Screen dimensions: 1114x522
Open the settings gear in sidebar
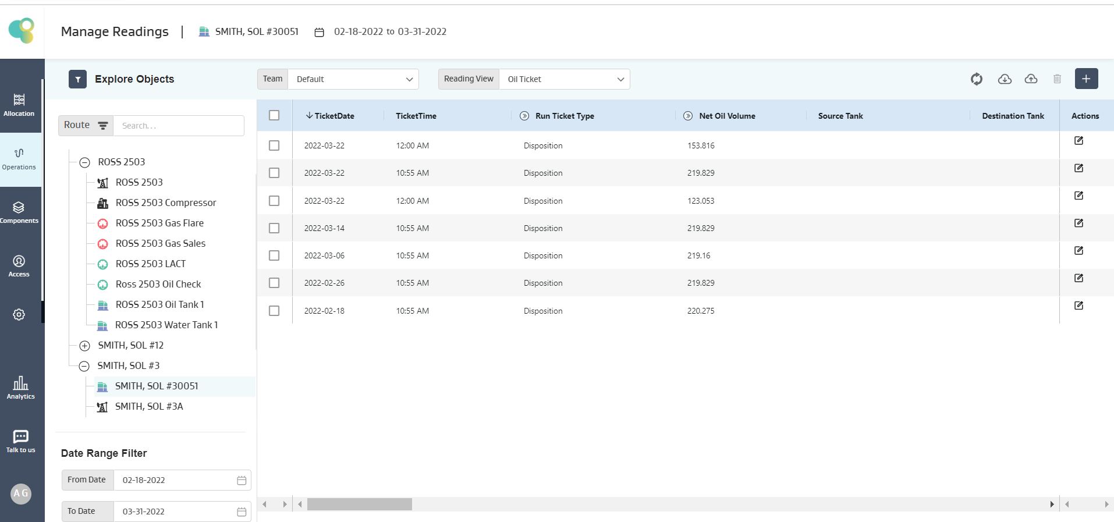tap(19, 315)
